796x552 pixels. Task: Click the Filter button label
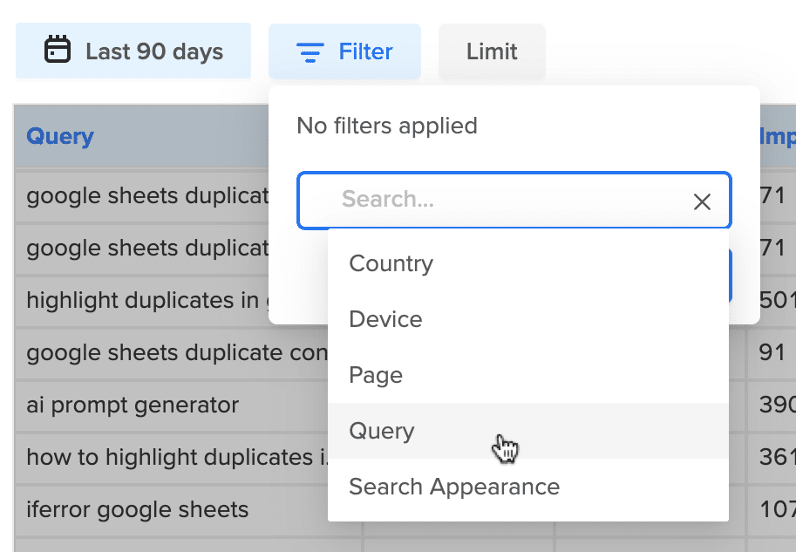[365, 51]
